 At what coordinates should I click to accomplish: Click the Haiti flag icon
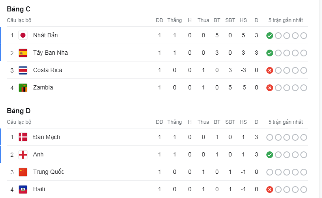click(23, 190)
